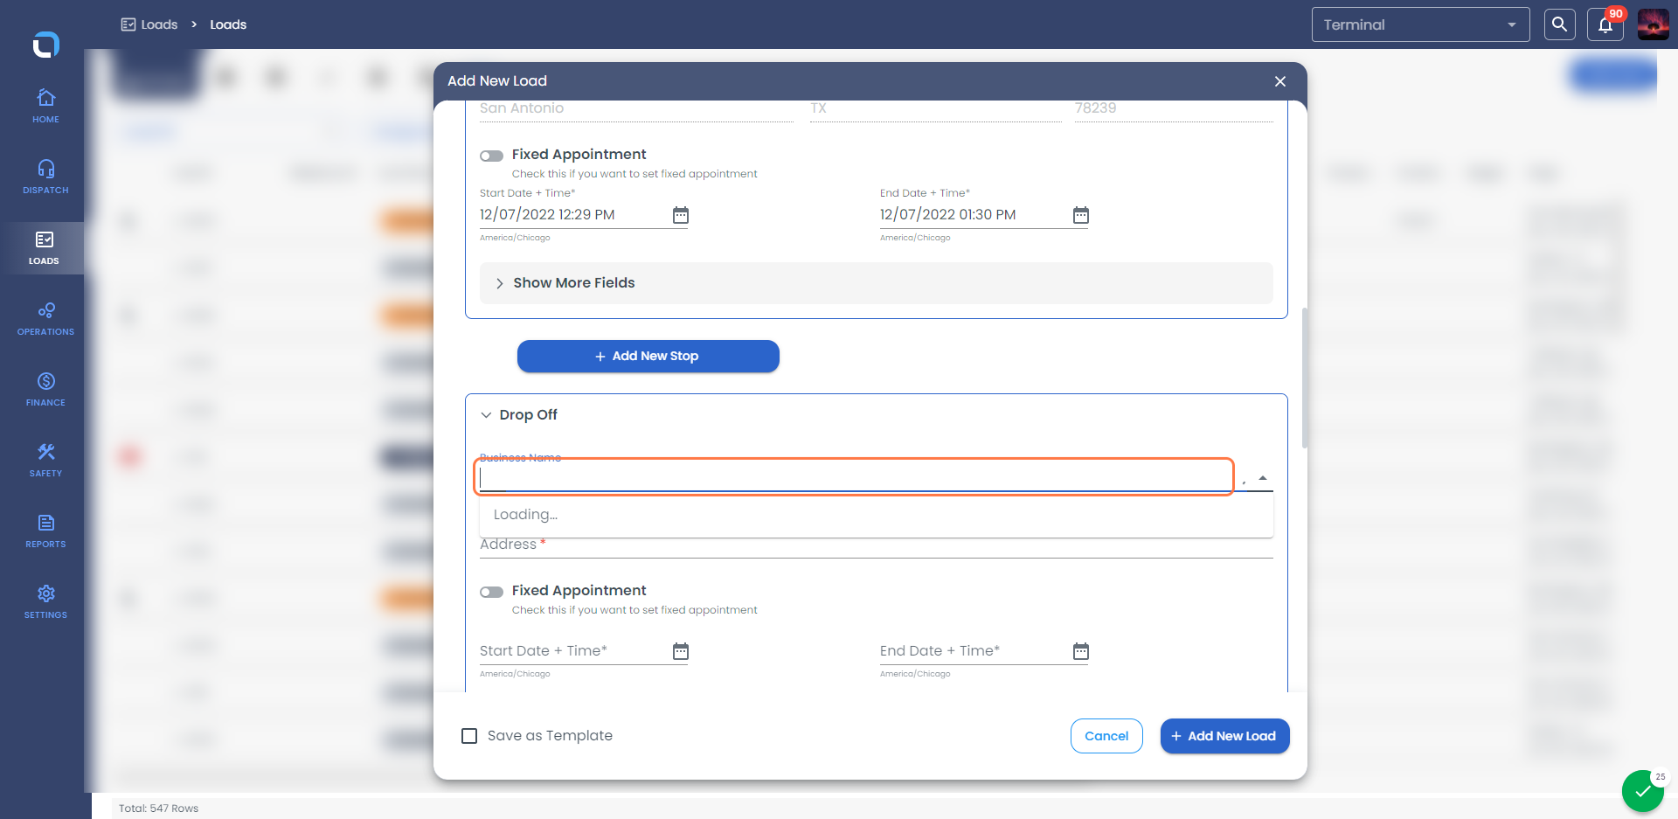Open the Safety sidebar section

tap(45, 461)
